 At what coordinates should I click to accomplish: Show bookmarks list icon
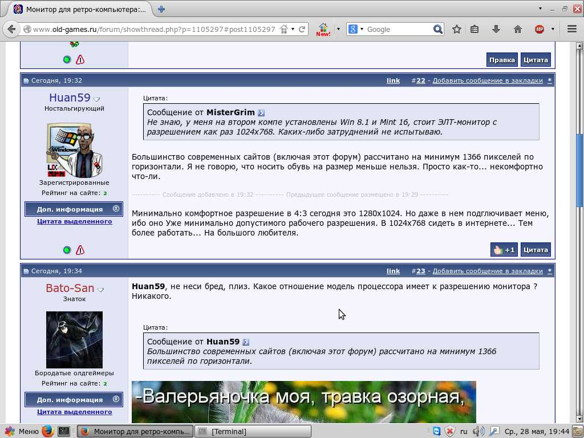click(474, 29)
